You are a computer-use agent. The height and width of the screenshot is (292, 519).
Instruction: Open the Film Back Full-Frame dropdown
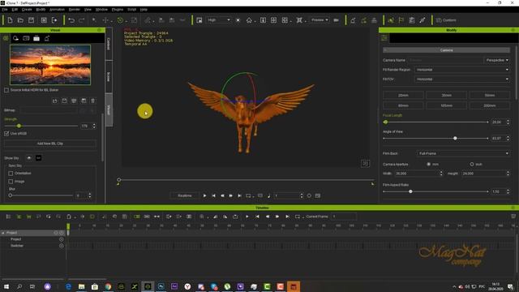pos(463,153)
